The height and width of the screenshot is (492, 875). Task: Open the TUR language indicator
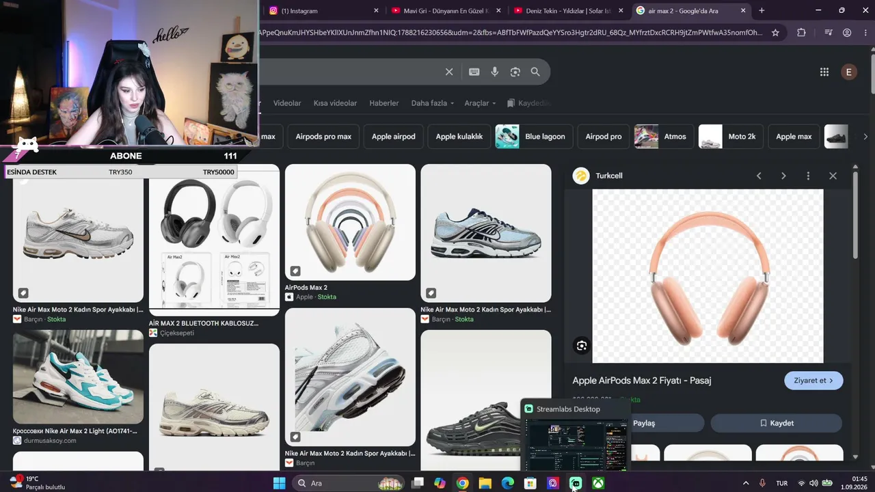[x=782, y=483]
